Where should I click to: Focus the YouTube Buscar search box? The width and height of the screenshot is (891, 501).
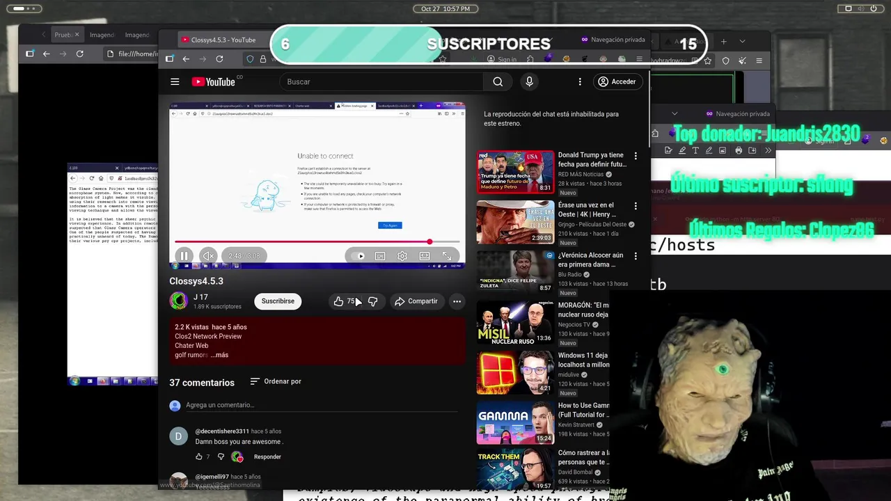(x=381, y=82)
